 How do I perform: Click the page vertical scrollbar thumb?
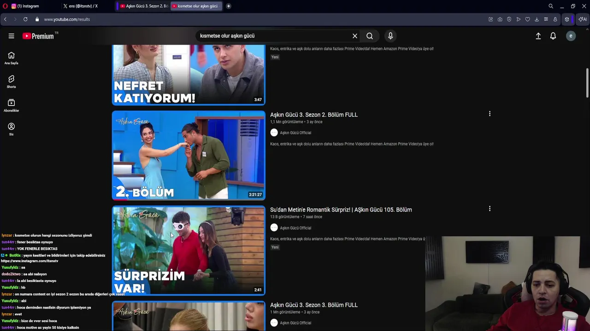(x=587, y=83)
